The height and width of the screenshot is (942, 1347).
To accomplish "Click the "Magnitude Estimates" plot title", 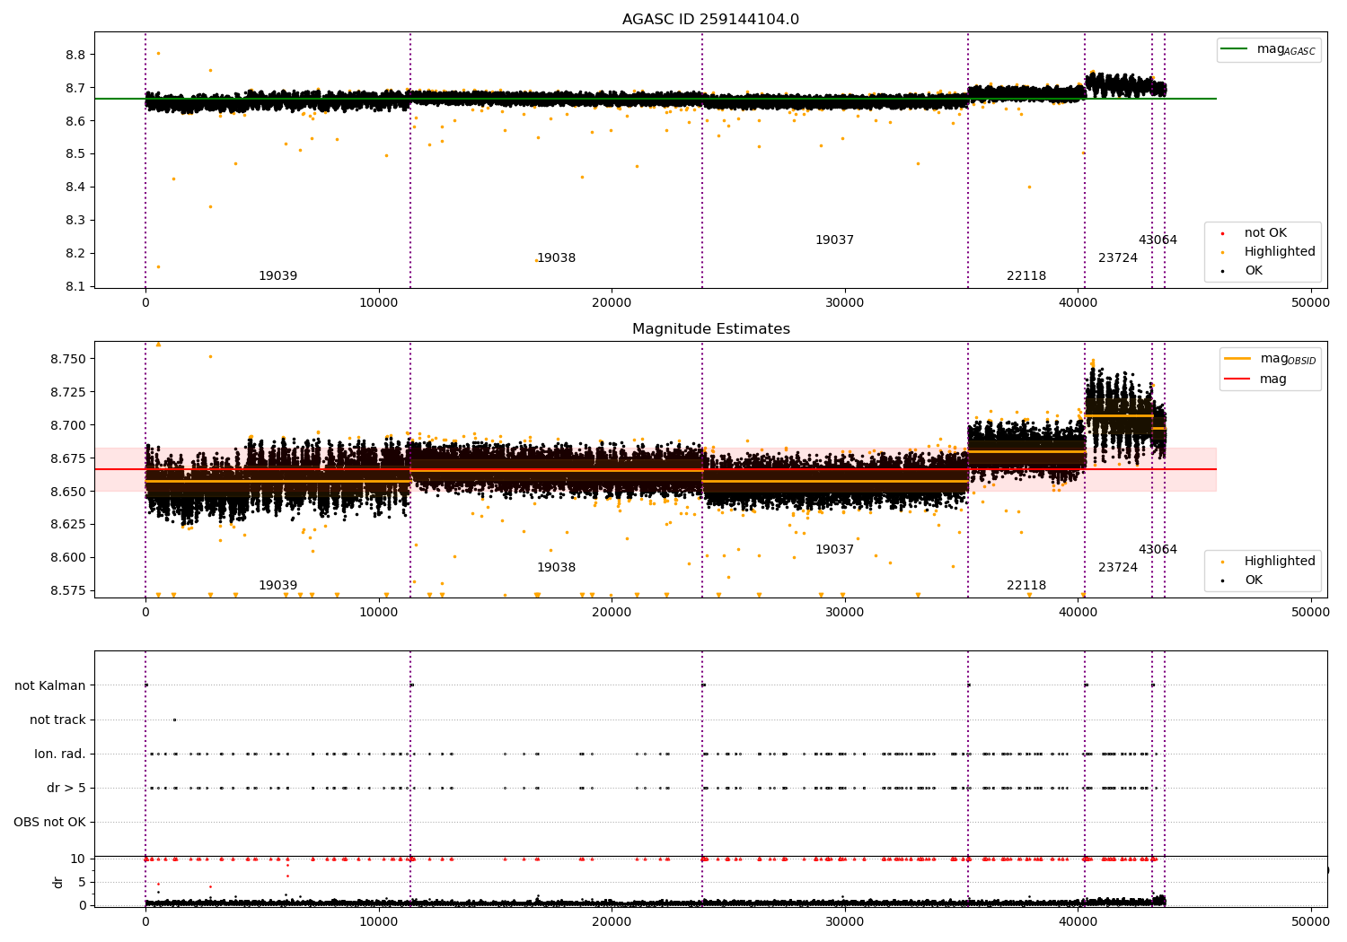I will click(710, 329).
